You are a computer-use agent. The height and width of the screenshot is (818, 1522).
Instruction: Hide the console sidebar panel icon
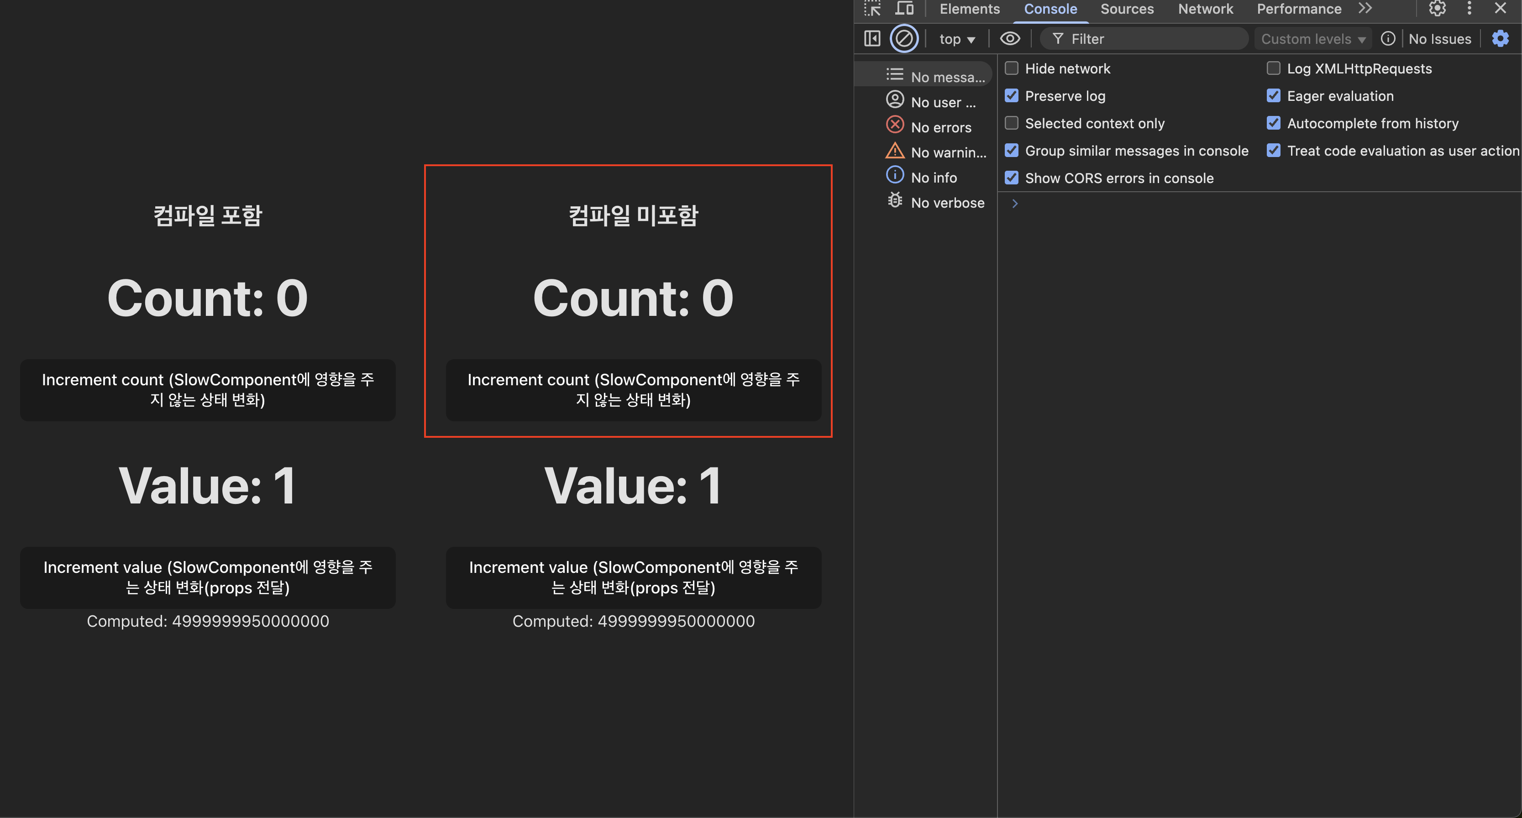(872, 39)
